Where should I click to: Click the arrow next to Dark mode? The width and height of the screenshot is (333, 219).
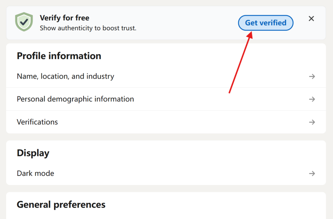click(x=312, y=173)
